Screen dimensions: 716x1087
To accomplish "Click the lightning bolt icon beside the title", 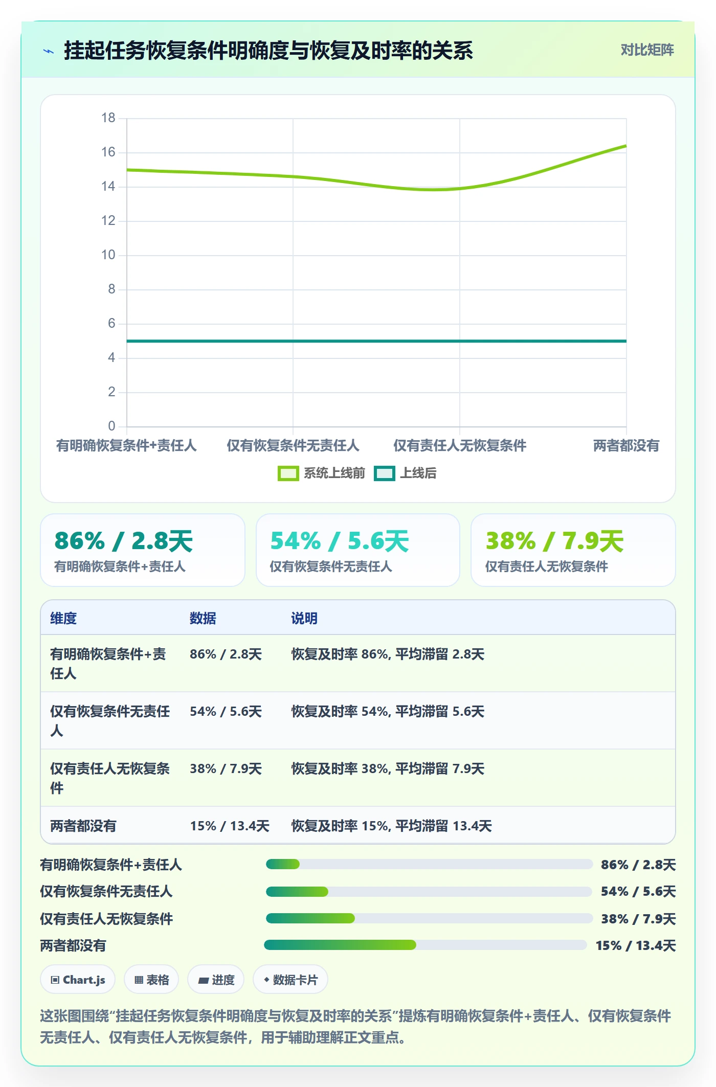I will 49,51.
